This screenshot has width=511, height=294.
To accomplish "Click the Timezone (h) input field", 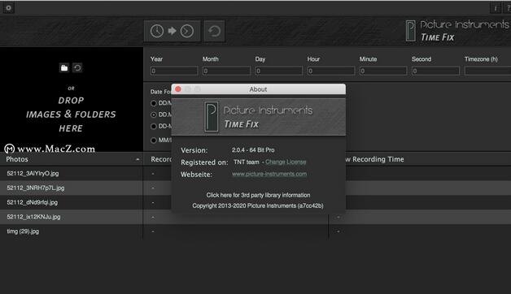I will point(488,71).
